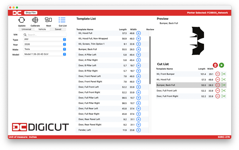This screenshot has width=239, height=150.
Task: Remove Door, Full Front Left from cut list
Action: [x=217, y=91]
